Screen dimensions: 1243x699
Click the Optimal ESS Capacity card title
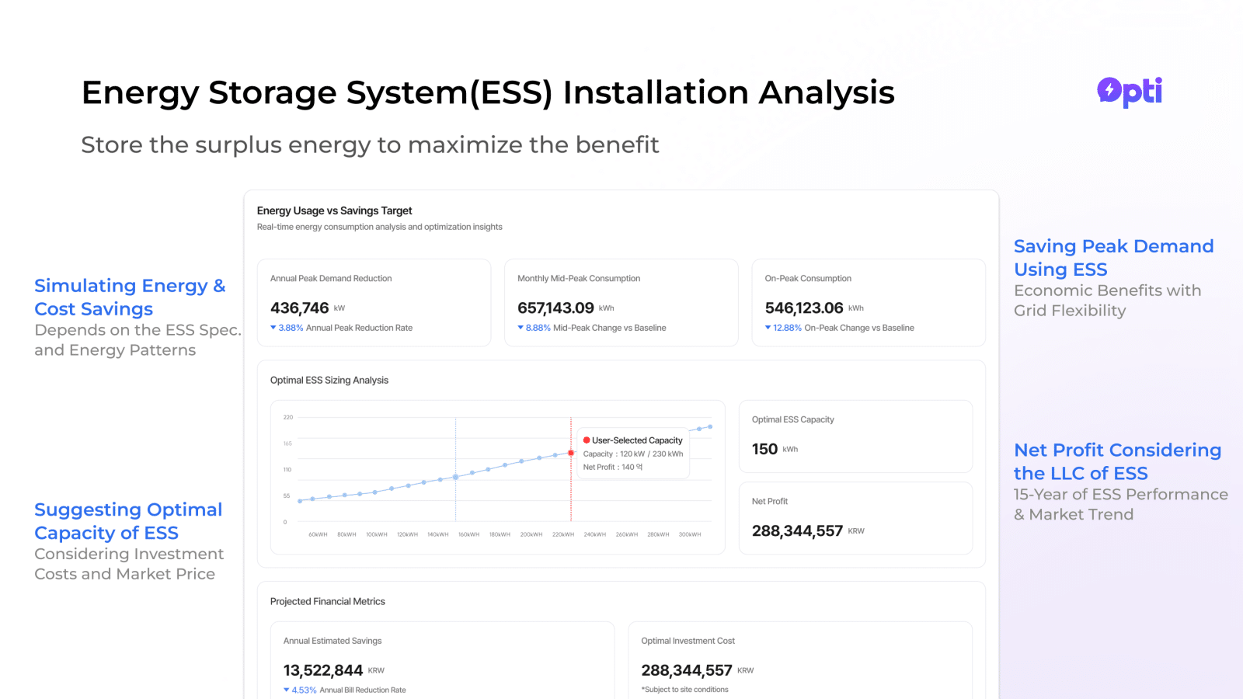792,419
